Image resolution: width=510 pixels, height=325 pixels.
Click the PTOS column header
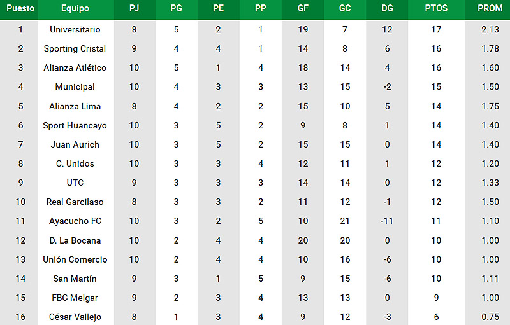pyautogui.click(x=436, y=8)
